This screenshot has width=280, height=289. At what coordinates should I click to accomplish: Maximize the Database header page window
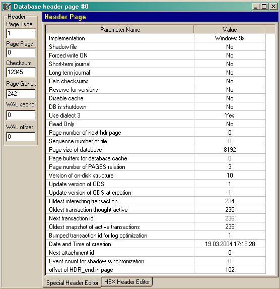tap(264, 7)
